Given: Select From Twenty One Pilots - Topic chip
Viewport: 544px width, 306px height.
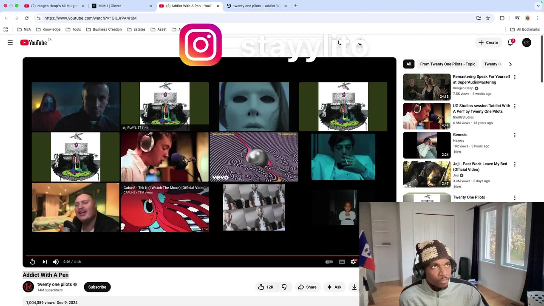Looking at the screenshot, I should tap(448, 64).
